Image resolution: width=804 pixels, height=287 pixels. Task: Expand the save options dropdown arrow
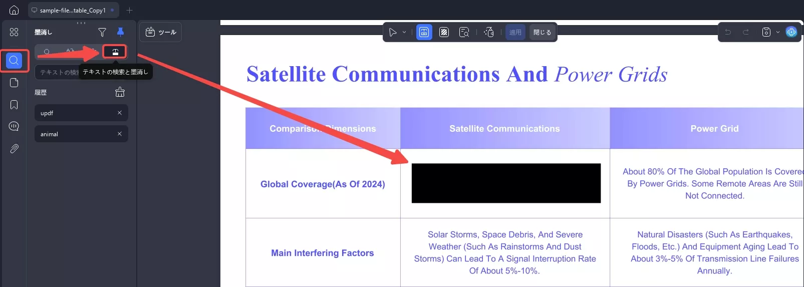coord(778,32)
